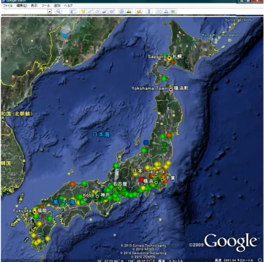
Task: Open the 追加 menu
Action: [x=57, y=5]
